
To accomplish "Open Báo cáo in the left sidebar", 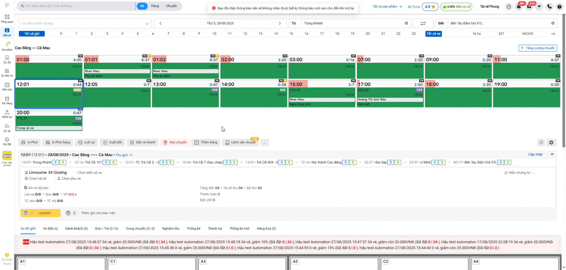I will 7,87.
